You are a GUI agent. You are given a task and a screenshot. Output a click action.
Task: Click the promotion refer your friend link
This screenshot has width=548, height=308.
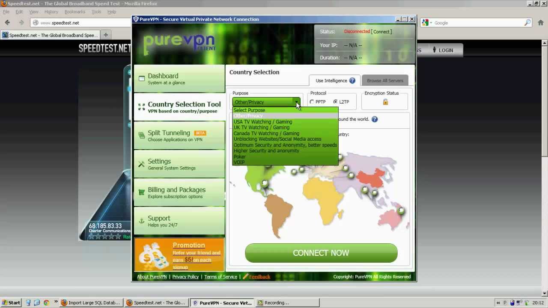tap(197, 260)
